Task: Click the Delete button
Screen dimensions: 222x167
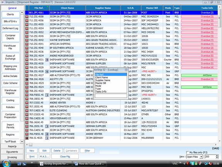Action: tap(57, 151)
